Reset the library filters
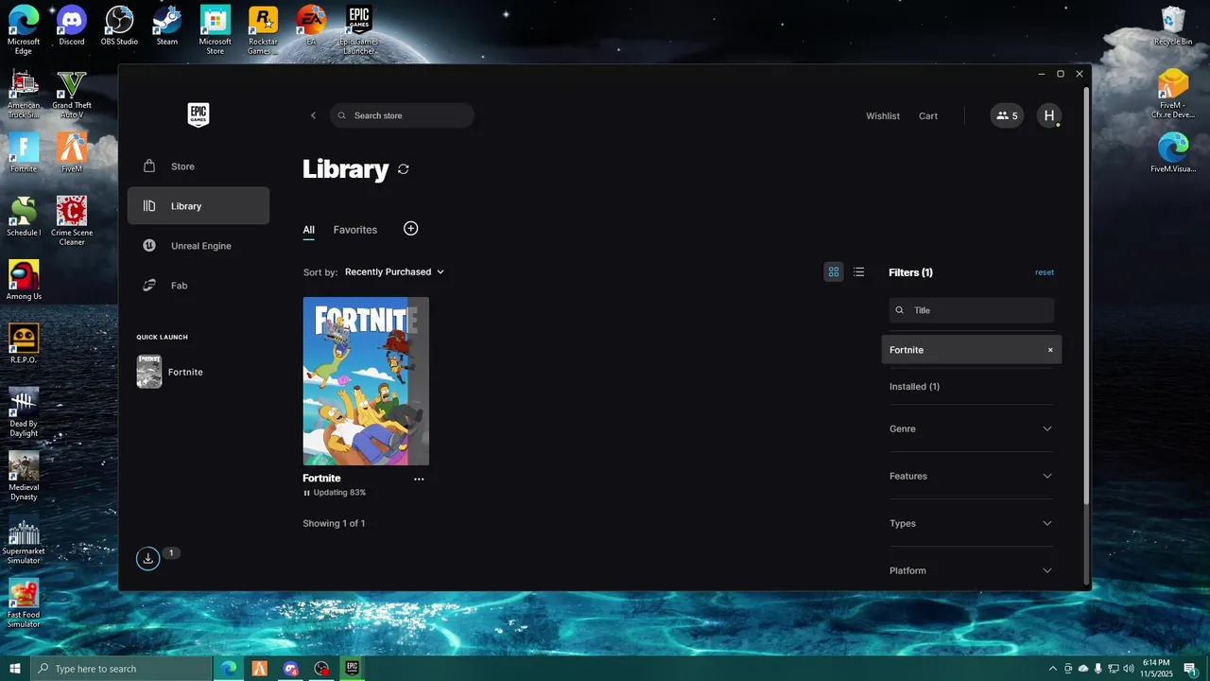The height and width of the screenshot is (681, 1210). [x=1045, y=272]
